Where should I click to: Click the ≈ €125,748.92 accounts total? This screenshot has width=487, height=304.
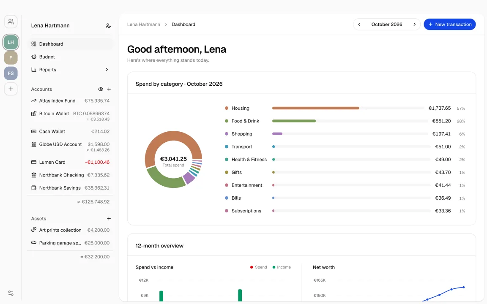point(93,202)
